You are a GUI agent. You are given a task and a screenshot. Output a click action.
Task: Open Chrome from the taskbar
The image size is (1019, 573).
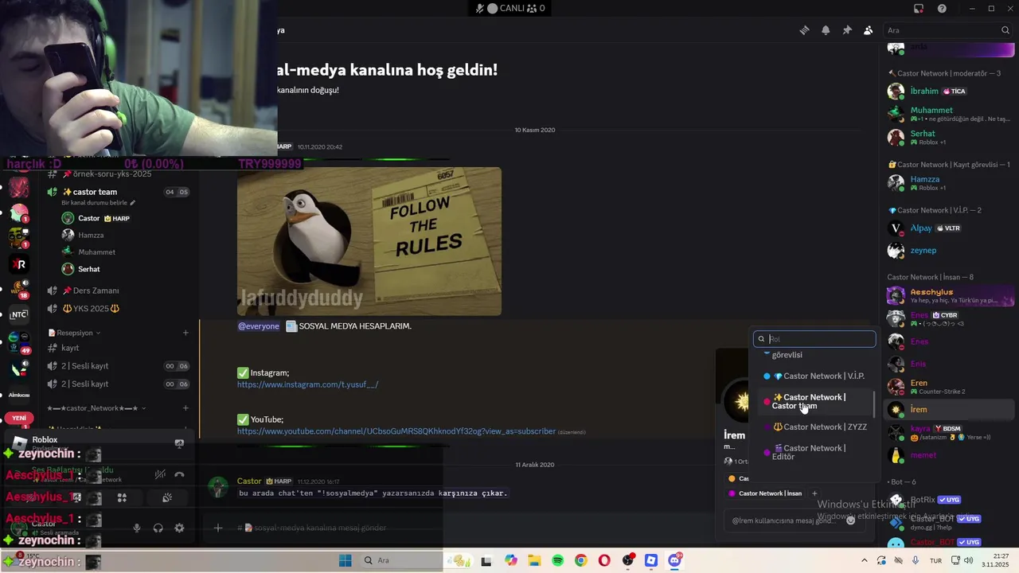(580, 560)
